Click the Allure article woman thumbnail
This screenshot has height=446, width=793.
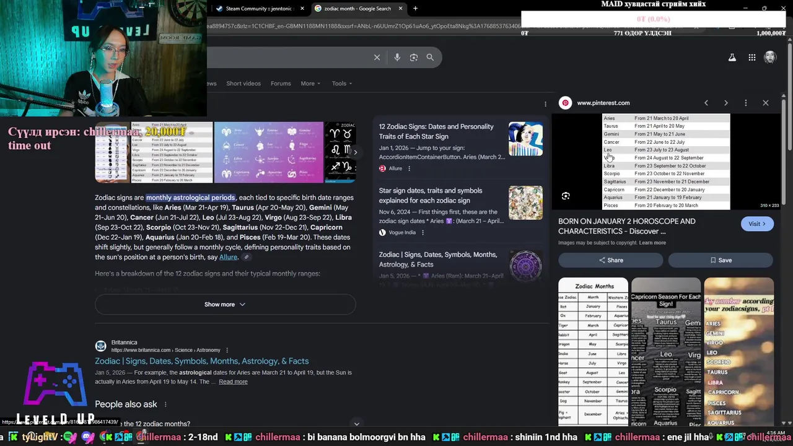tap(525, 139)
